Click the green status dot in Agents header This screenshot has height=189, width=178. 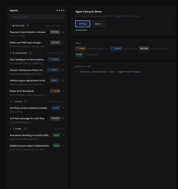pos(64,10)
